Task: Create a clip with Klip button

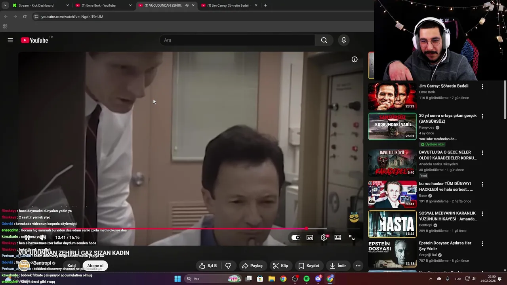Action: (x=280, y=266)
